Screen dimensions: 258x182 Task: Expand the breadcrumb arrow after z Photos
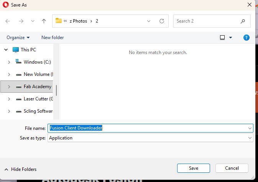(91, 21)
